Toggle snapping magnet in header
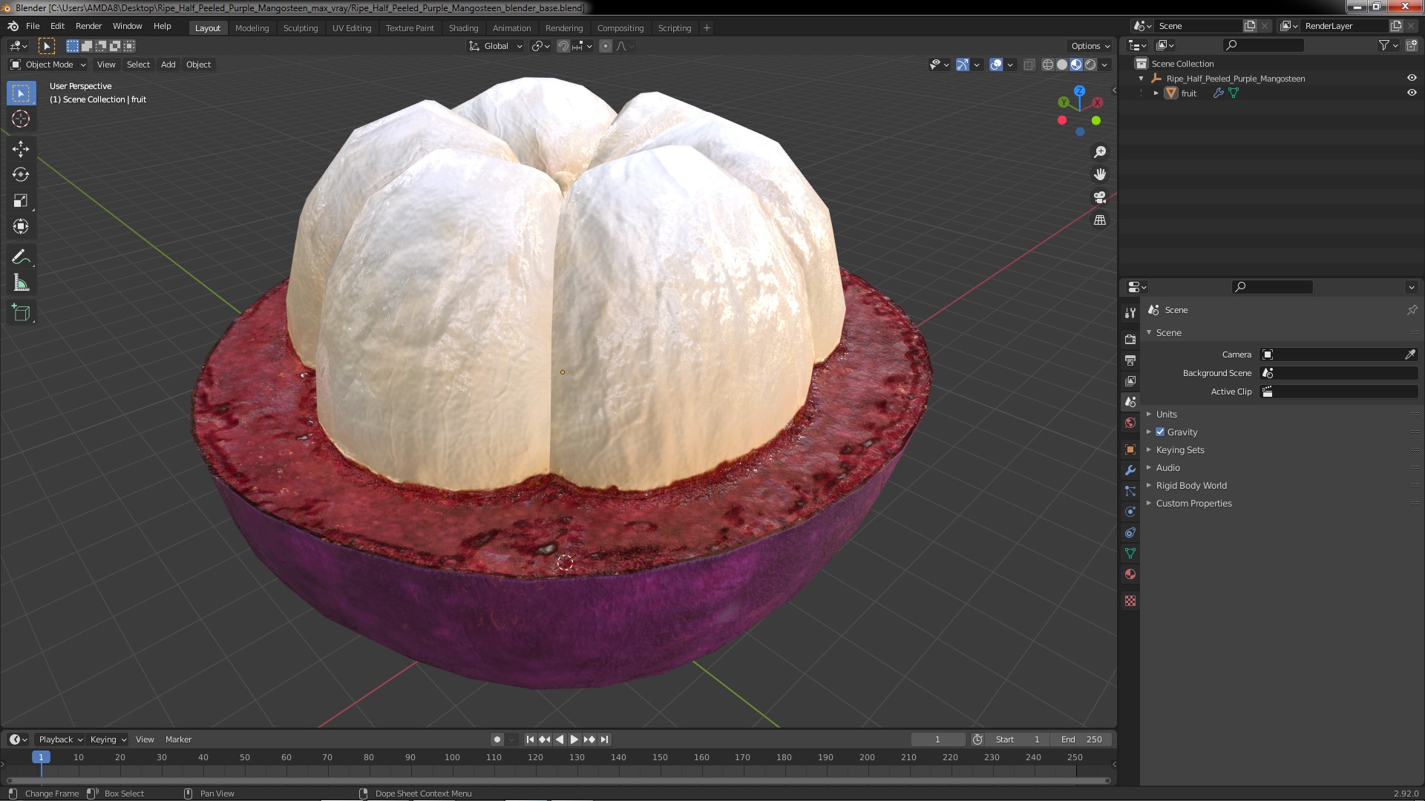The height and width of the screenshot is (801, 1425). (563, 46)
